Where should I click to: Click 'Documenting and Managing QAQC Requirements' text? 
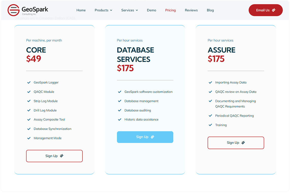(x=235, y=104)
